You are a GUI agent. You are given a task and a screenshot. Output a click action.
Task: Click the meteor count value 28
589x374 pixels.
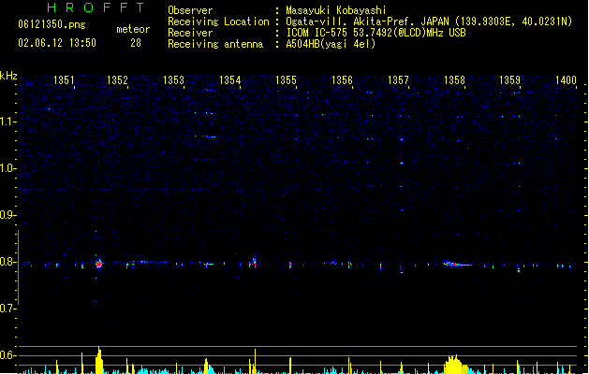point(136,43)
